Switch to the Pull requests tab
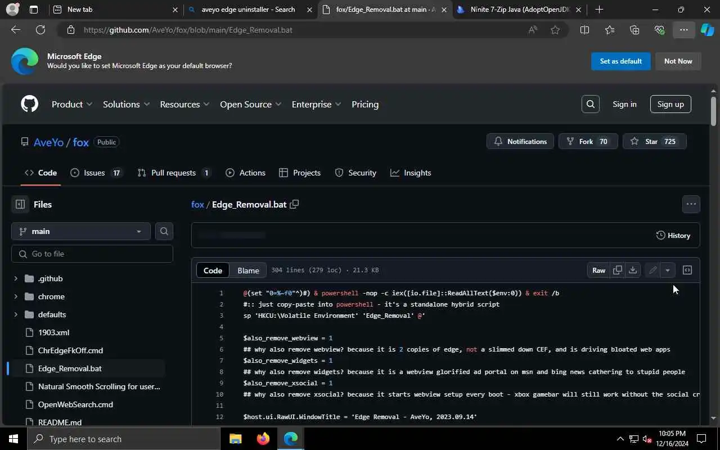Viewport: 720px width, 450px height. click(x=174, y=173)
